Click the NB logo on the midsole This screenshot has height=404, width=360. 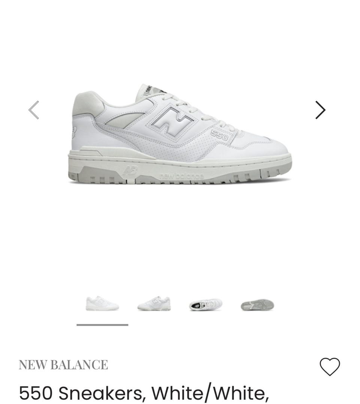pos(130,171)
